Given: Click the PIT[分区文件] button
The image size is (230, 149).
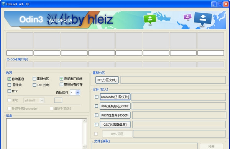Looking at the screenshot, I should coord(107,80).
